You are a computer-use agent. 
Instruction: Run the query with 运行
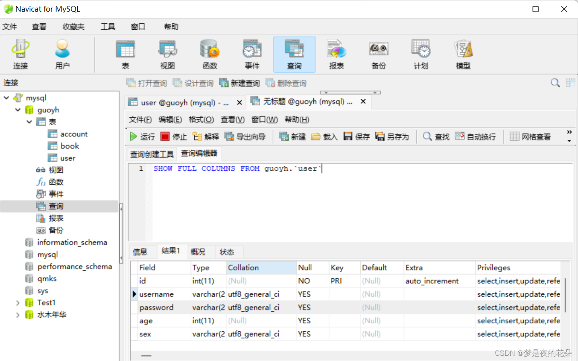point(142,137)
